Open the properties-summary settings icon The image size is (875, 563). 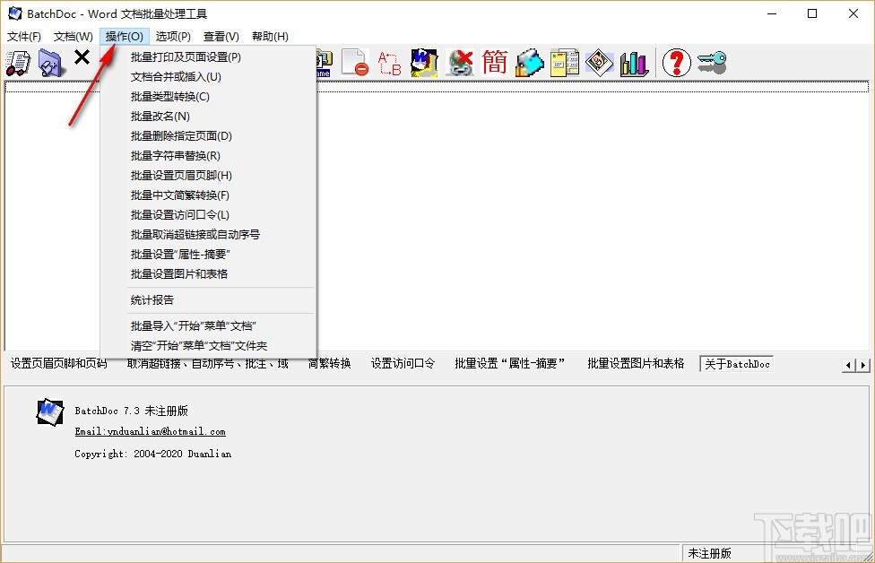point(564,63)
